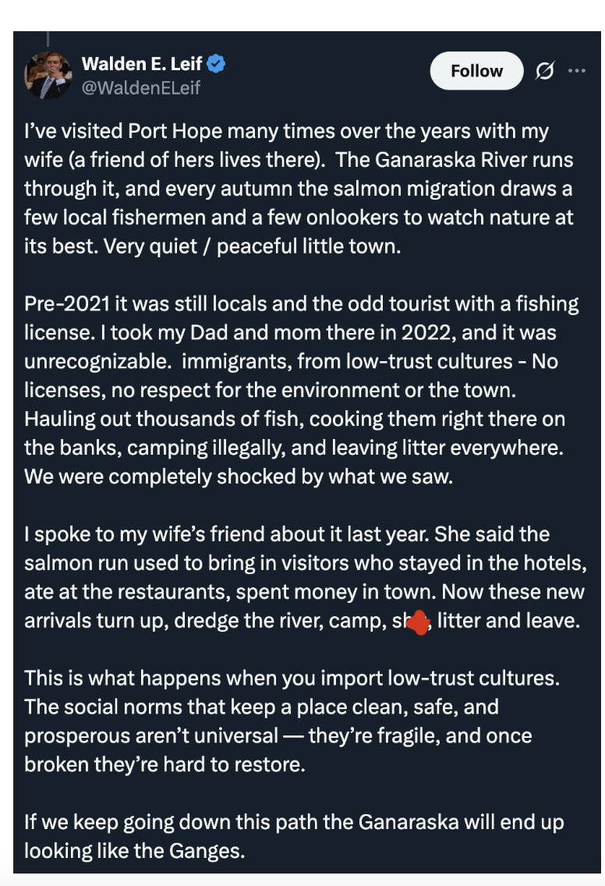Click the blue verified badge
The width and height of the screenshot is (605, 886).
point(216,63)
